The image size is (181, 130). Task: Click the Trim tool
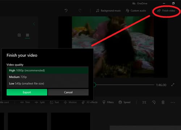[x=25, y=102]
